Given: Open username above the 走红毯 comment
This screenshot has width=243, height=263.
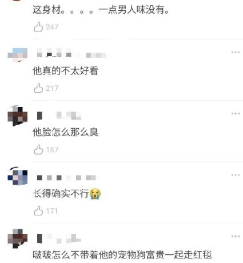Looking at the screenshot, I should point(59,238).
